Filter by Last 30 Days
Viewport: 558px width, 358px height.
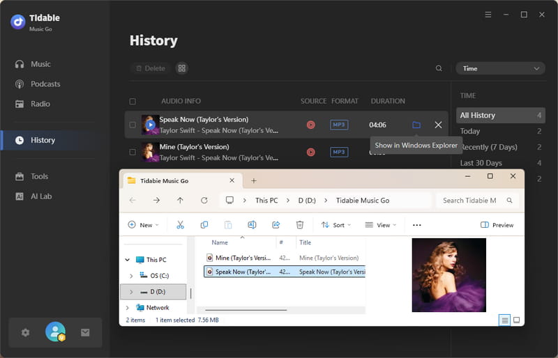(x=481, y=163)
